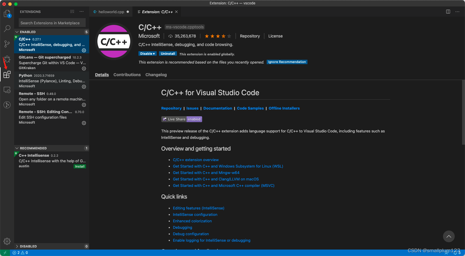Select C++ Intellisense recommended extension

pyautogui.click(x=52, y=161)
